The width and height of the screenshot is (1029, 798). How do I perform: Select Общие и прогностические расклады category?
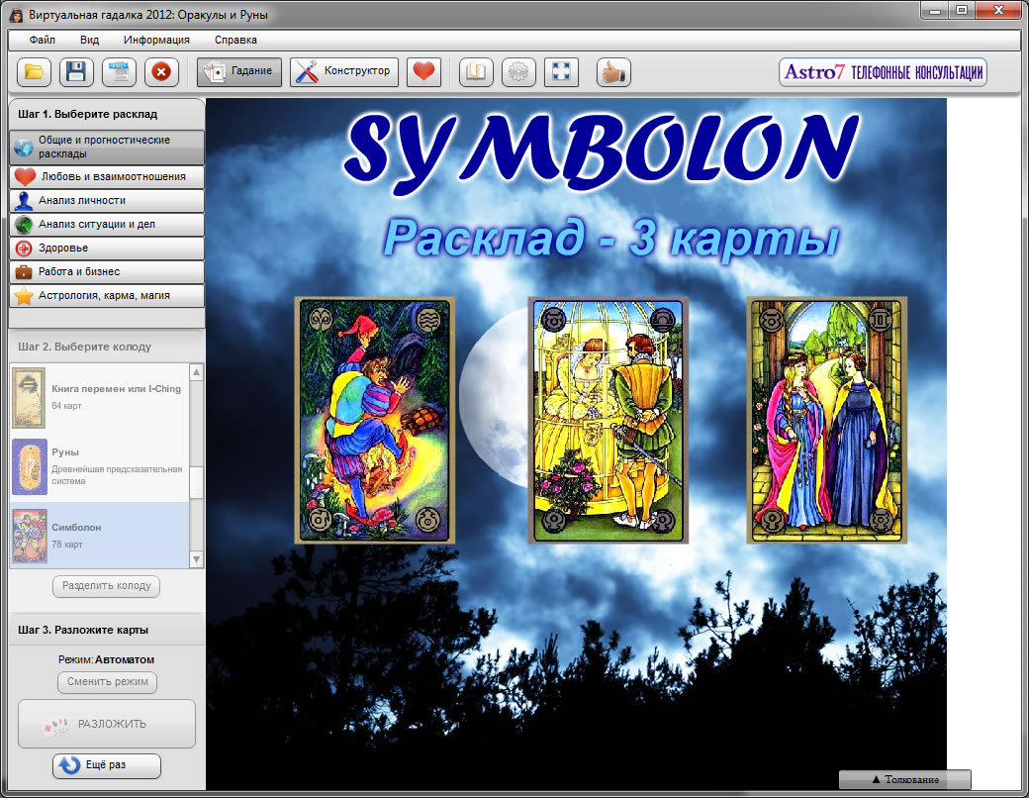(107, 147)
